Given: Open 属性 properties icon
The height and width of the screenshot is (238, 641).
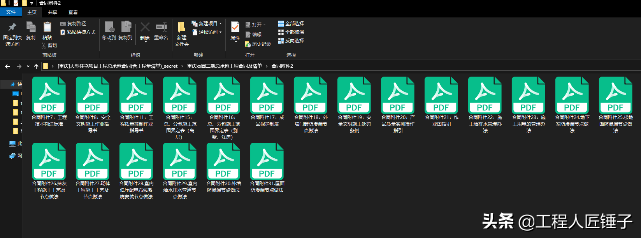Looking at the screenshot, I should click(x=235, y=27).
